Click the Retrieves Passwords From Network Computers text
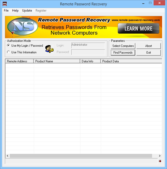167x169 pixels. coord(74,30)
